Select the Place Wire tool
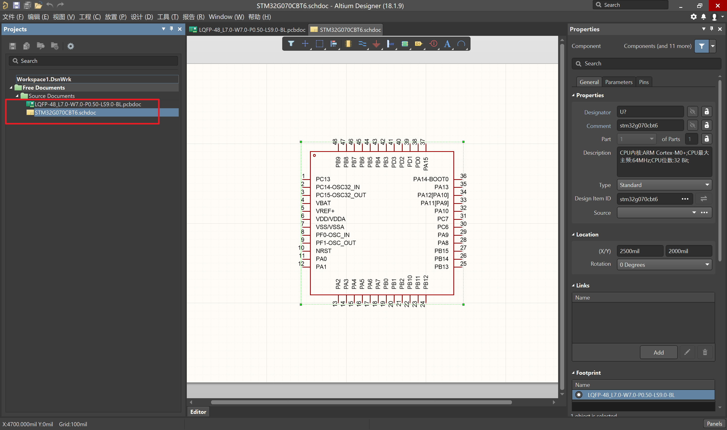This screenshot has height=430, width=727. 362,44
